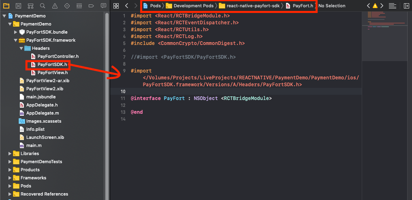Click the react-native-payfort-sdk breadcrumb
Image resolution: width=412 pixels, height=200 pixels.
point(253,6)
